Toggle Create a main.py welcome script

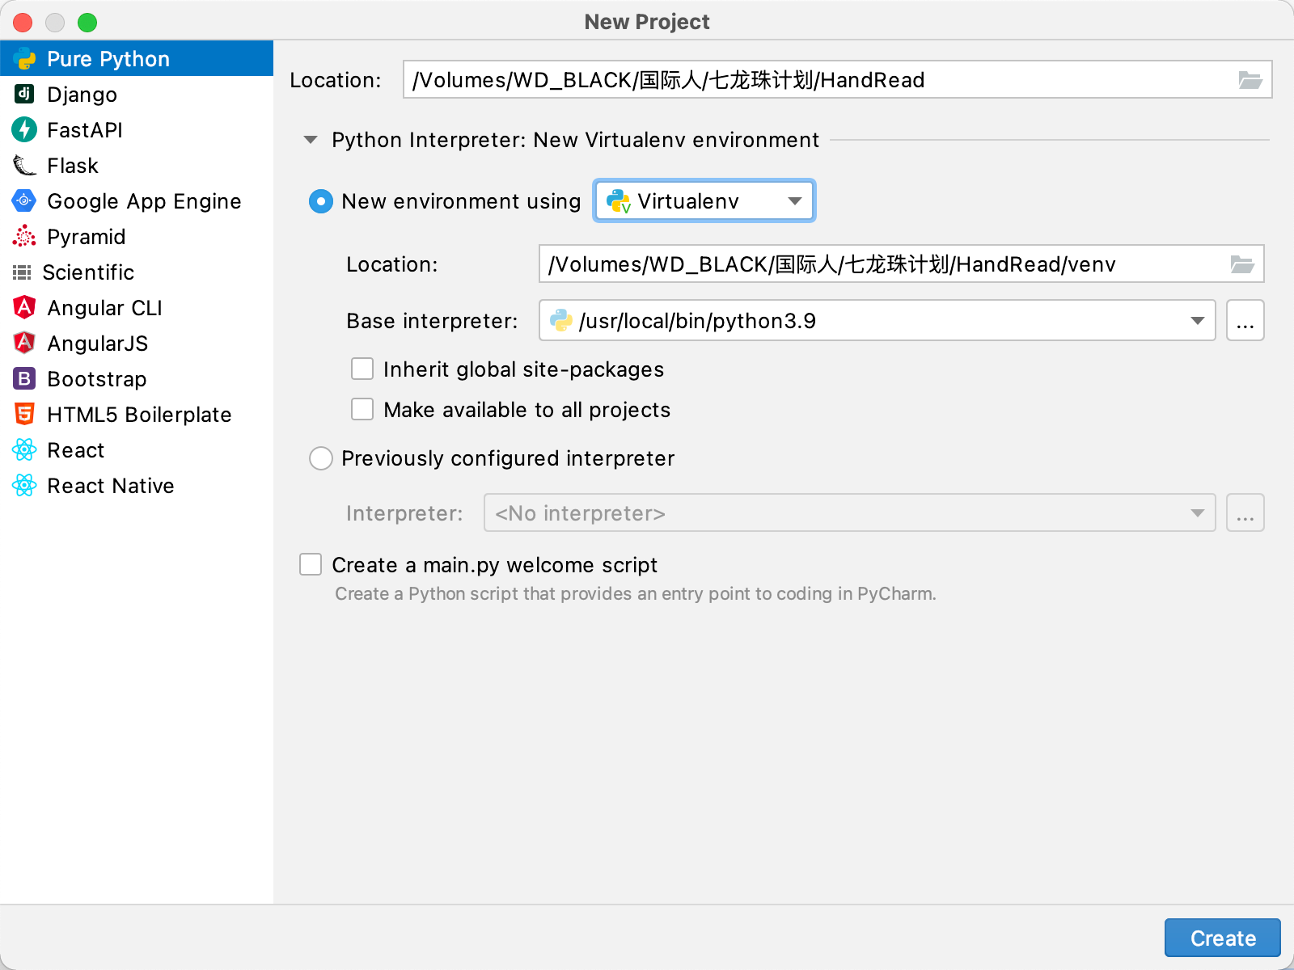pos(311,564)
